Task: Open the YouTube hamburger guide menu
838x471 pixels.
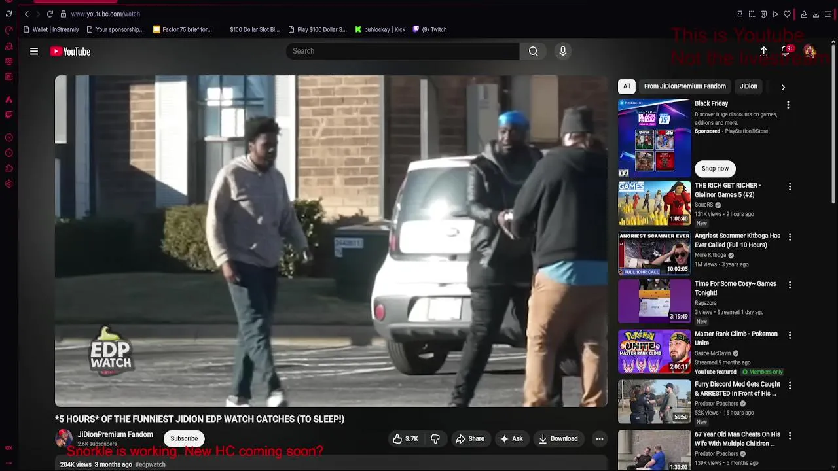Action: 34,51
